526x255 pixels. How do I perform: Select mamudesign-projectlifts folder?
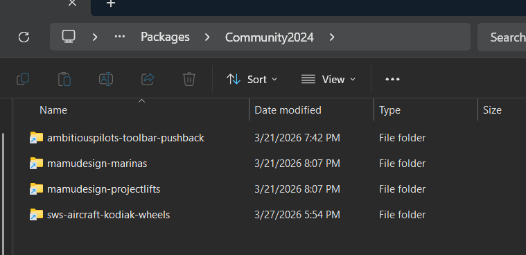point(104,189)
